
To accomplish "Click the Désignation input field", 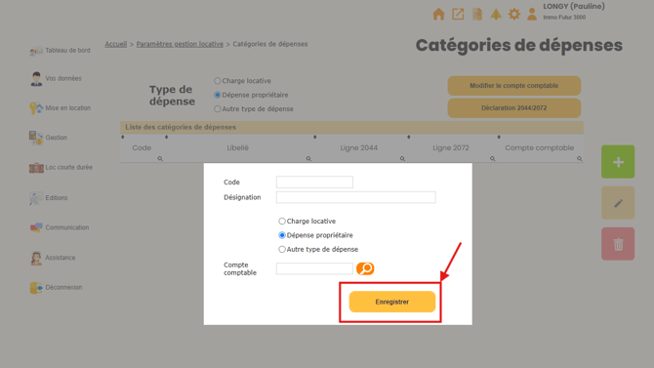I will pos(355,197).
